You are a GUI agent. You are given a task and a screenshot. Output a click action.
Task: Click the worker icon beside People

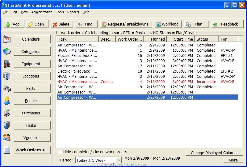tap(7, 101)
